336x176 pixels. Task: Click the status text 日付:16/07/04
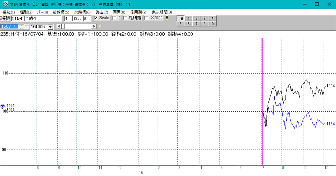27,34
